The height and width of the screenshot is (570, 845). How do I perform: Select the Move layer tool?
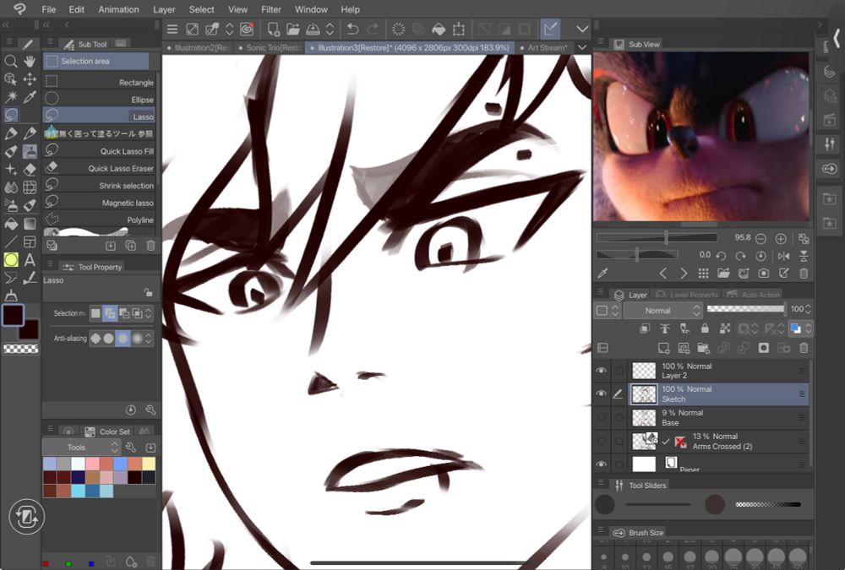pos(30,79)
